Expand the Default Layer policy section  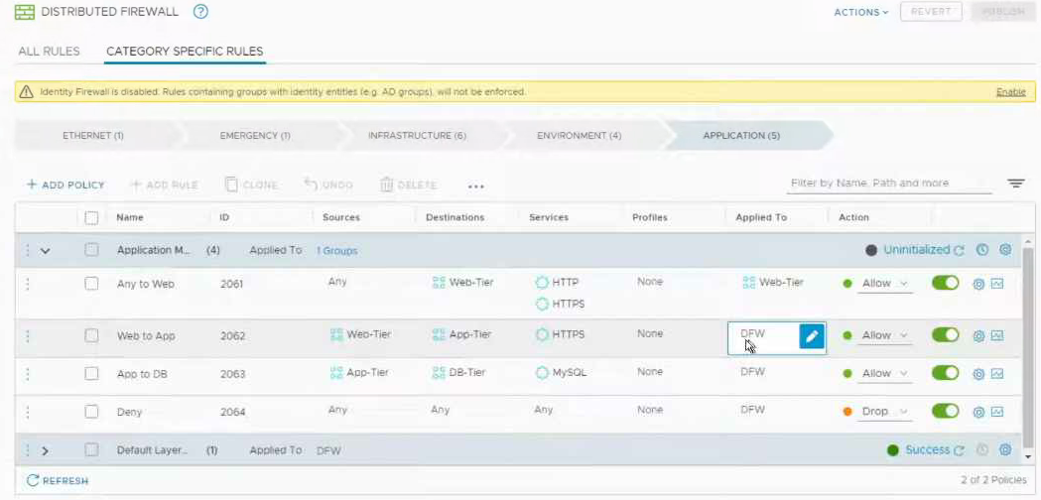(x=45, y=450)
